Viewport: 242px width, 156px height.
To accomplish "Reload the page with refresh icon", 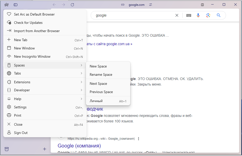I will point(72,5).
